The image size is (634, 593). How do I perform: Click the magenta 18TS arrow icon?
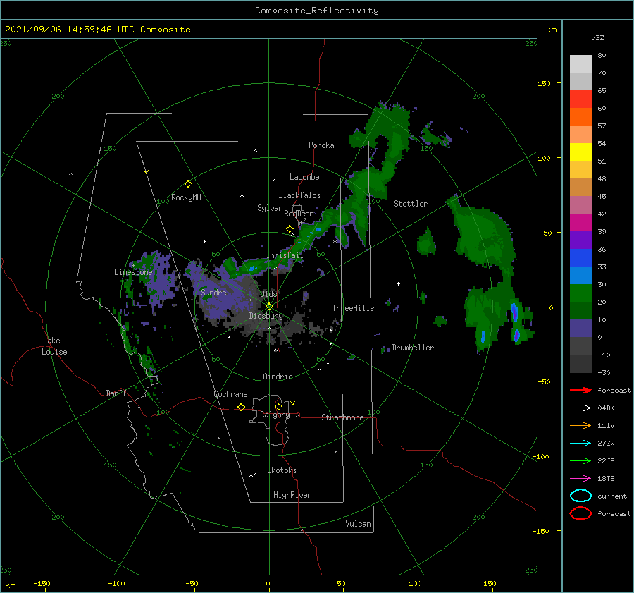(x=580, y=479)
